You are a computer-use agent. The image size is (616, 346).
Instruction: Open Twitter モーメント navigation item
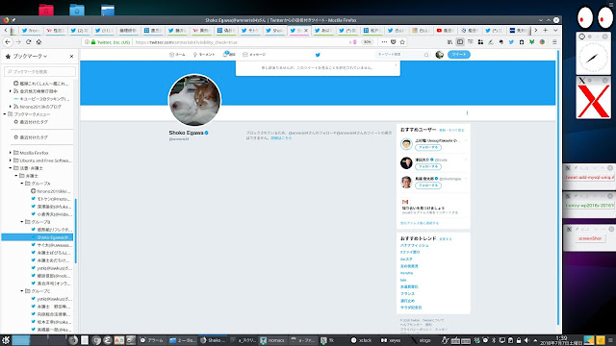pyautogui.click(x=204, y=55)
